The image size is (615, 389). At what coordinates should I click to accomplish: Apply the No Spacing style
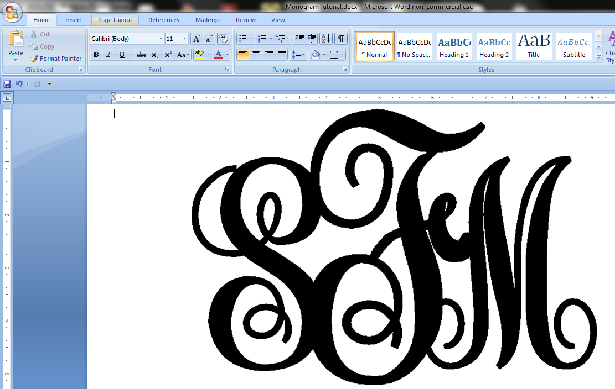click(x=414, y=46)
